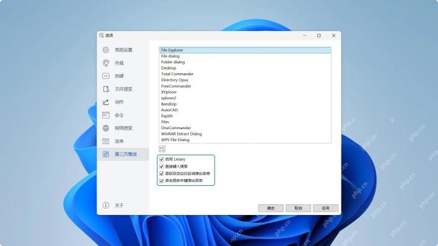This screenshot has height=246, width=438.
Task: Select Directory Opus in the list
Action: tap(245, 80)
